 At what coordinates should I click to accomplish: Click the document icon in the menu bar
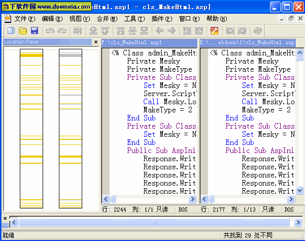8,19
